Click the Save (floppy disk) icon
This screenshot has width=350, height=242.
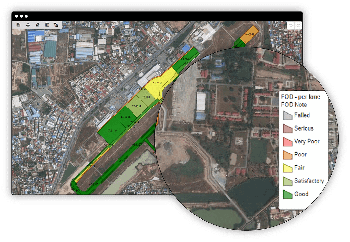18,25
